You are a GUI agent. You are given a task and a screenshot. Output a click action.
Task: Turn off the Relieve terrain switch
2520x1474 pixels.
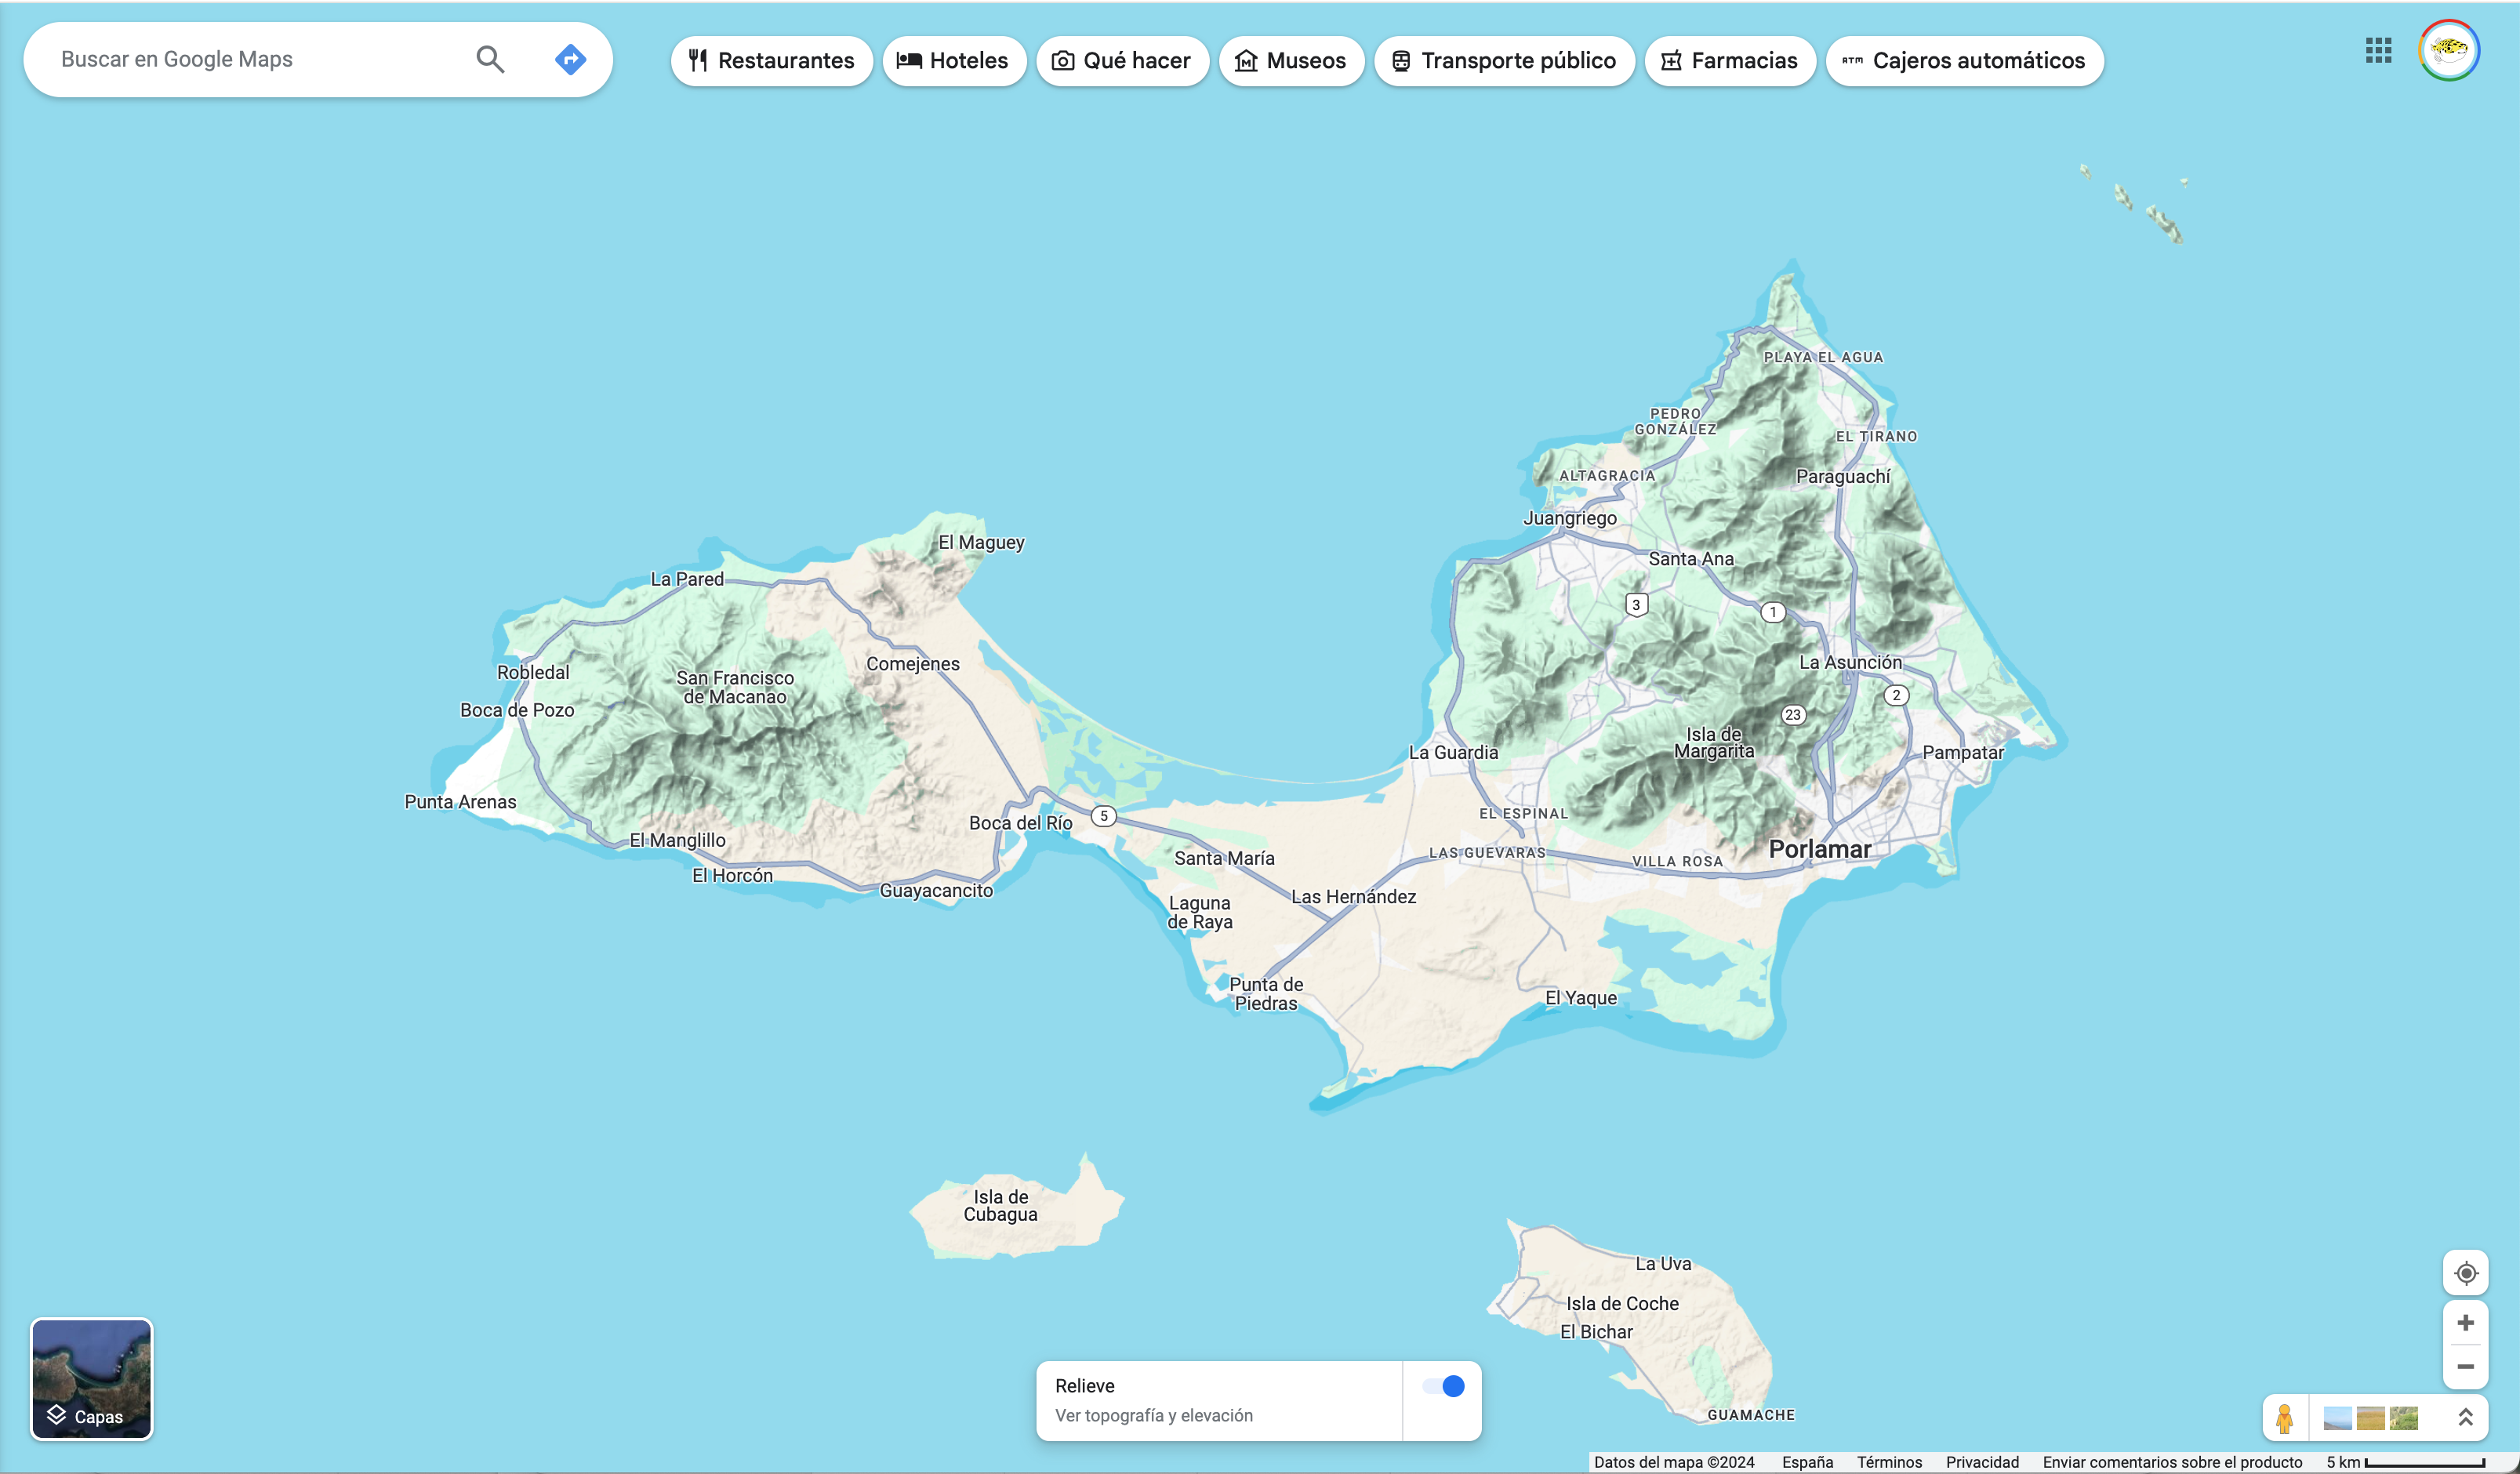(1443, 1386)
